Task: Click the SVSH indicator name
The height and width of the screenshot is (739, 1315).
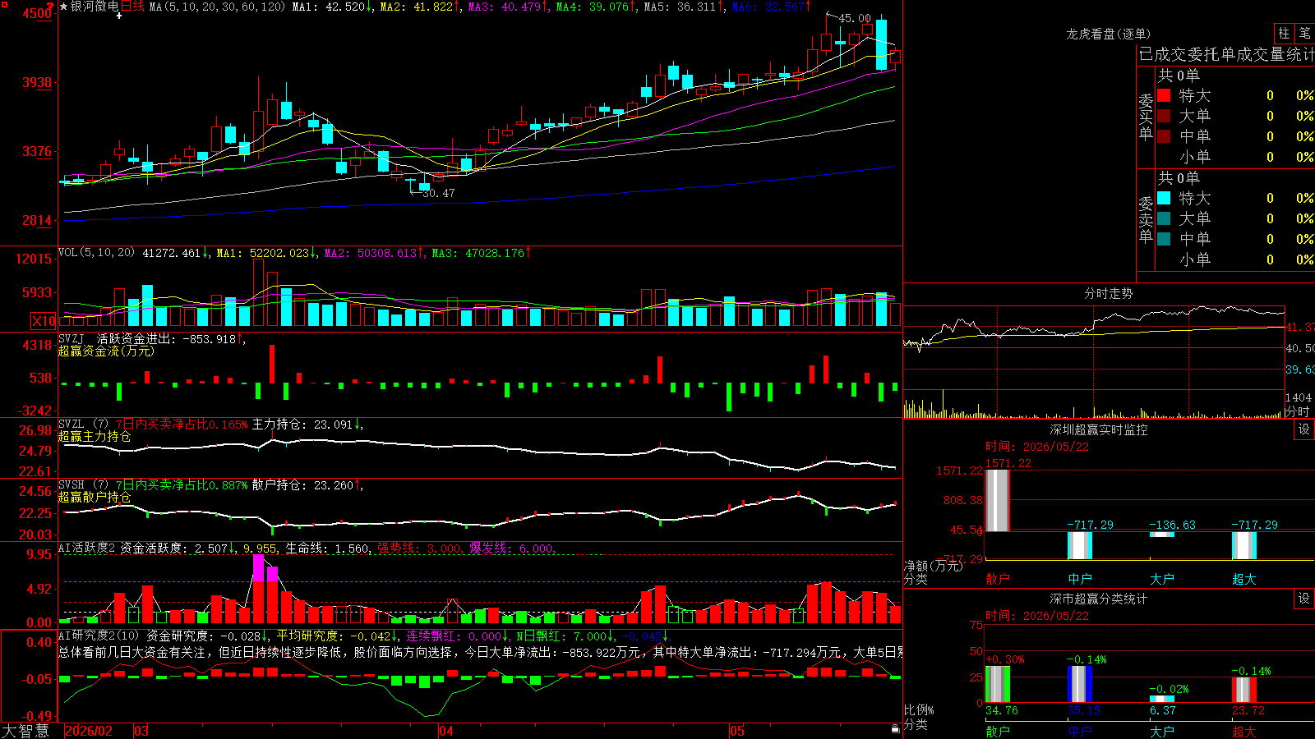Action: 72,485
